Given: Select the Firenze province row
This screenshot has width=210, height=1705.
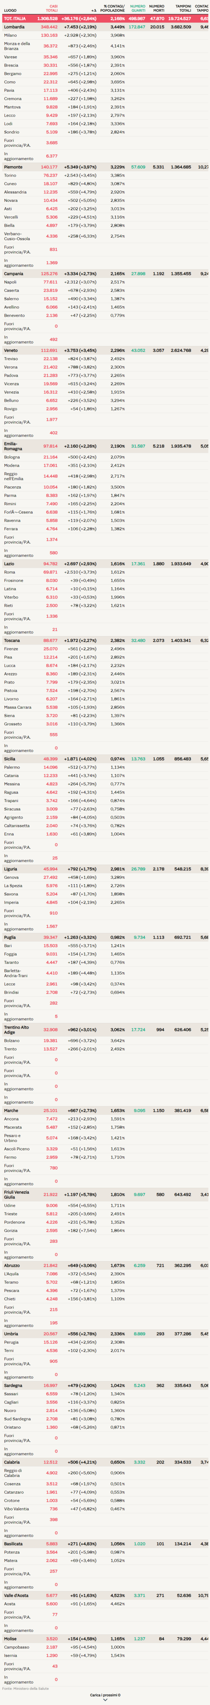Looking at the screenshot, I should [105, 649].
